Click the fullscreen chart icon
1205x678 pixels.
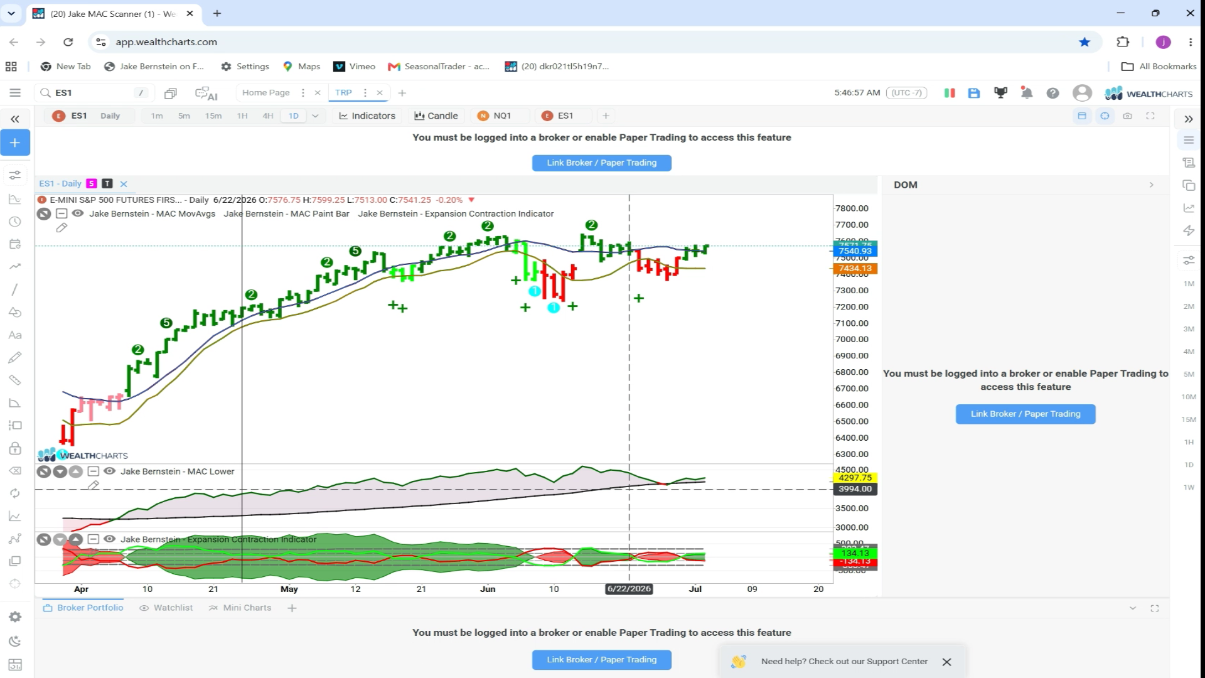pyautogui.click(x=1150, y=116)
